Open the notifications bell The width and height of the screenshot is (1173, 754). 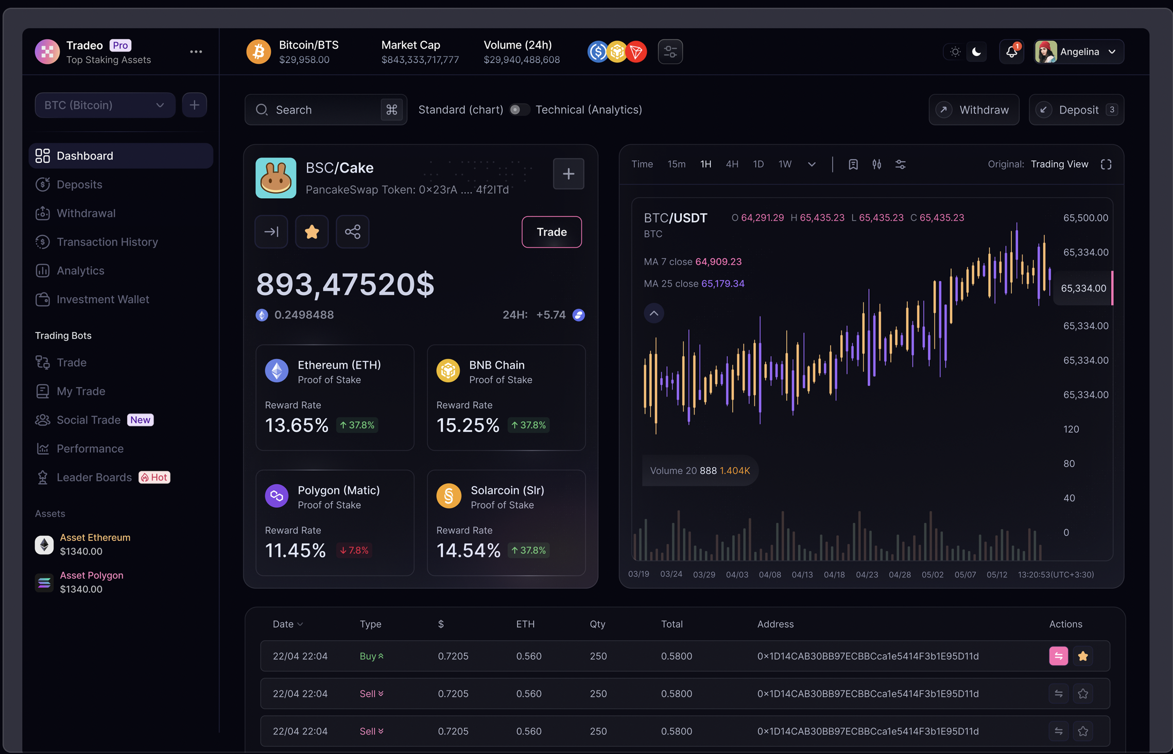(x=1011, y=52)
